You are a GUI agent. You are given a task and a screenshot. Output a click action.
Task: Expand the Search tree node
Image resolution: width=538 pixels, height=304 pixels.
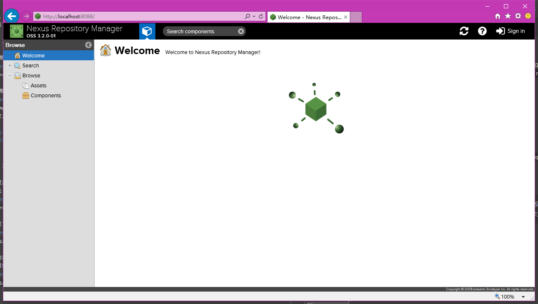coord(10,66)
